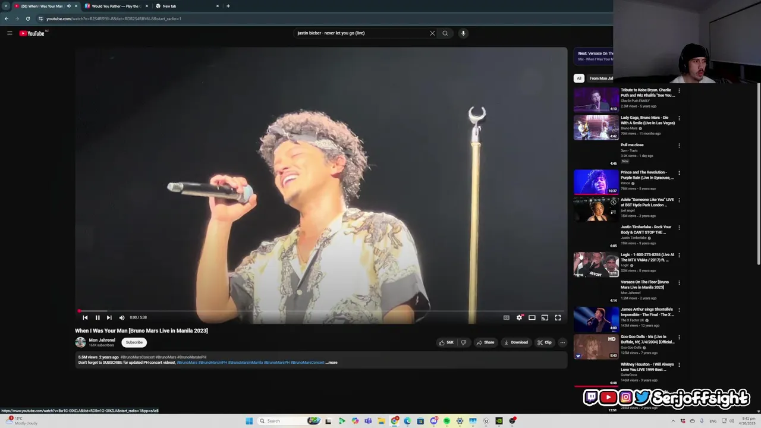Open James Arthur Impossible video thumbnail
The height and width of the screenshot is (428, 761).
click(596, 319)
